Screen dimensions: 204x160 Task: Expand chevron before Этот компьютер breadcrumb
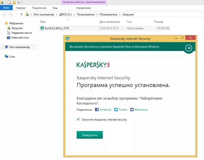(x=31, y=14)
